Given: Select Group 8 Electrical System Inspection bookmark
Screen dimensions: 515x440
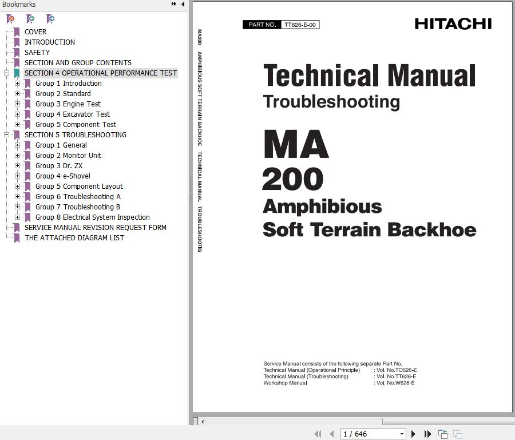Looking at the screenshot, I should (92, 217).
